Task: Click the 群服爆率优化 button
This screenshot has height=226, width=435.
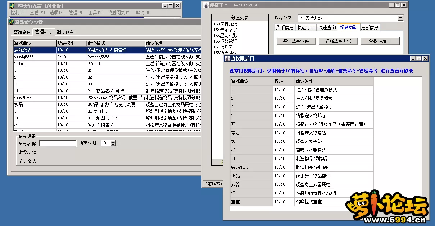Action: (x=337, y=41)
